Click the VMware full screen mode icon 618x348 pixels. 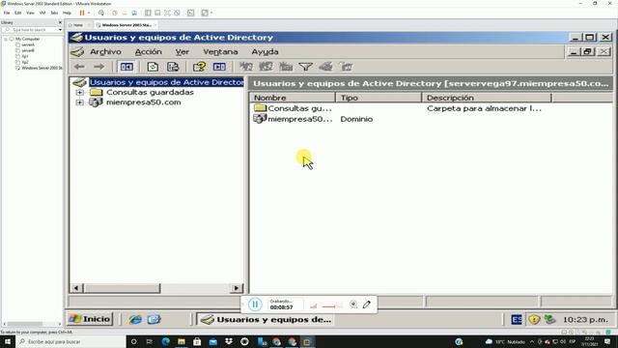[167, 13]
